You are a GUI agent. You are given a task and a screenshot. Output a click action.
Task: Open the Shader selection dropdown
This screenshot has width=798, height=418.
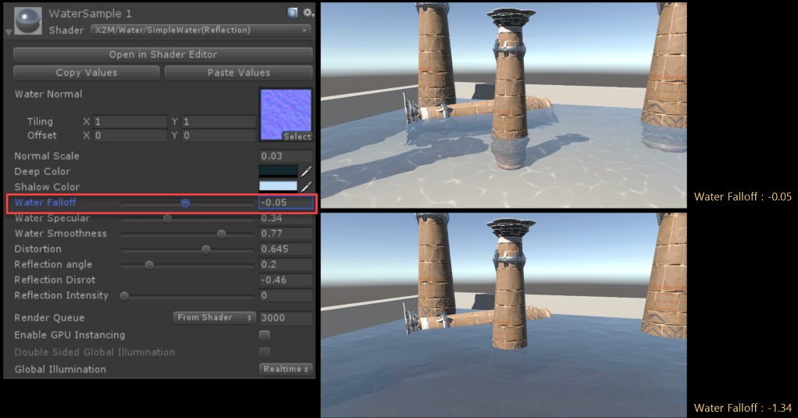[x=201, y=30]
